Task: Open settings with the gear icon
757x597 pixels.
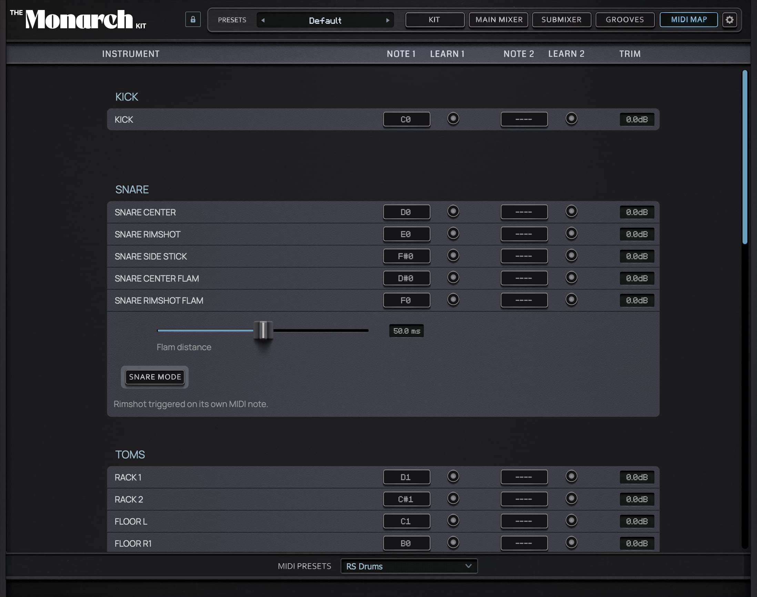Action: coord(729,20)
